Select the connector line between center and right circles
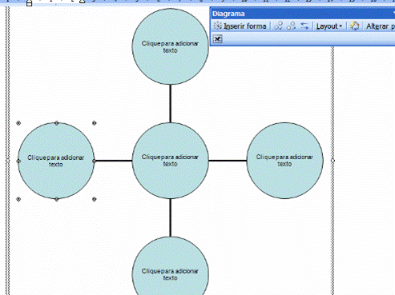395x295 pixels. 228,161
